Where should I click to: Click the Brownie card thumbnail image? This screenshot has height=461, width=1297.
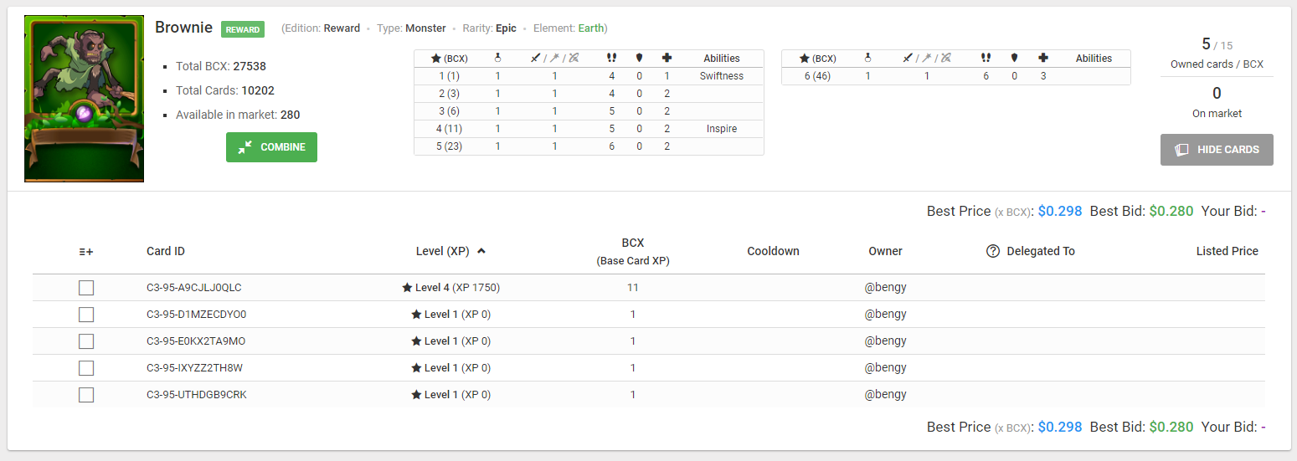pos(84,99)
